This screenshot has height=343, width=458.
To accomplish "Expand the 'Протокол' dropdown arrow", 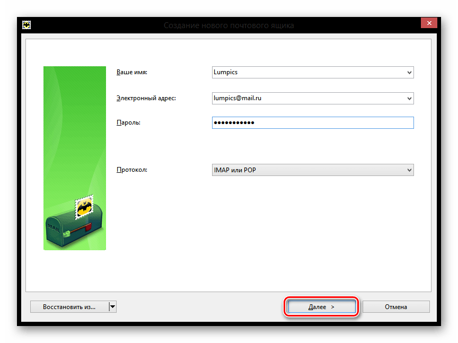I will [409, 170].
